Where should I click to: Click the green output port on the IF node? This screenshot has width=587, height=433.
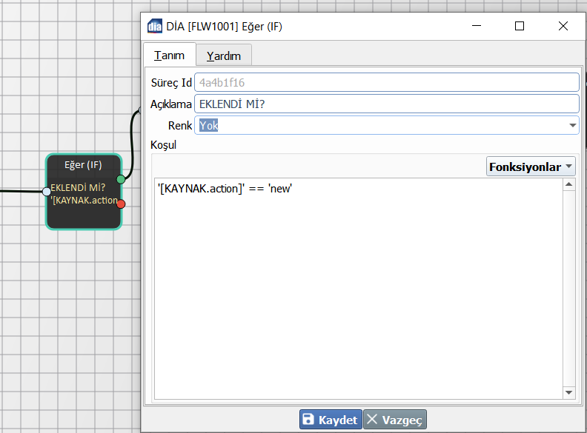tap(121, 179)
